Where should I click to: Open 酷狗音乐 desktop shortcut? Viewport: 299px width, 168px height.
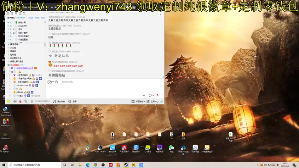136,149
